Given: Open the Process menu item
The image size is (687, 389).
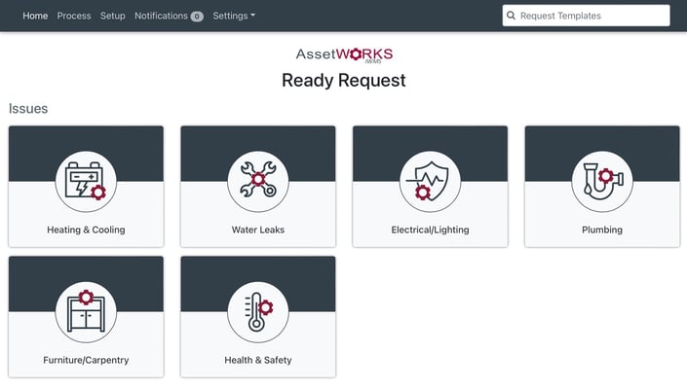Looking at the screenshot, I should pyautogui.click(x=74, y=16).
